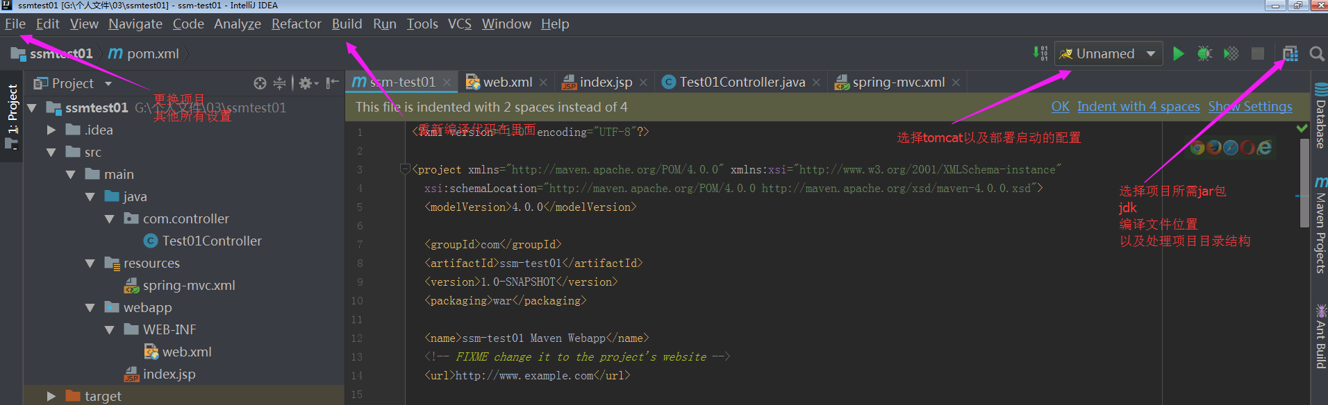The width and height of the screenshot is (1328, 405).
Task: Collapse the ssmtest01 root node
Action: 31,108
